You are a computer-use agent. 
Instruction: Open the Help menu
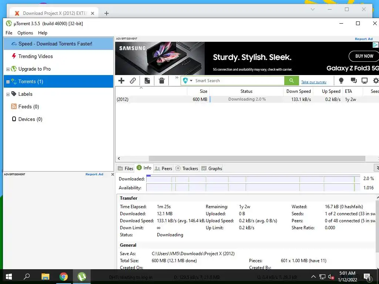click(43, 33)
